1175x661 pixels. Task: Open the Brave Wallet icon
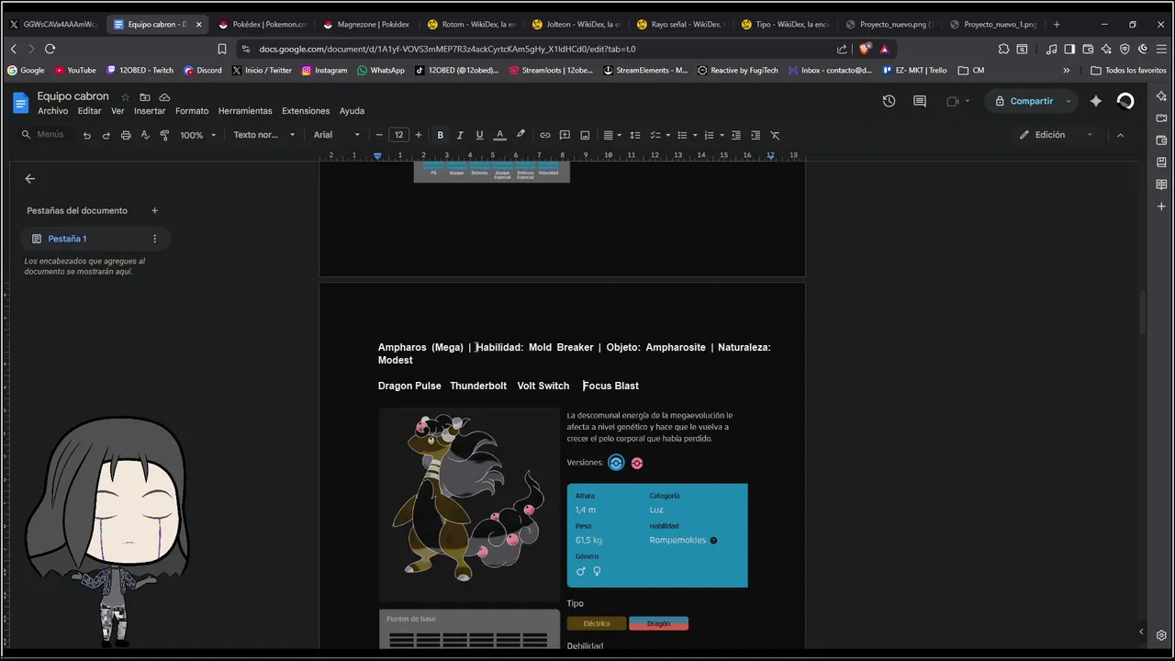(x=1088, y=49)
